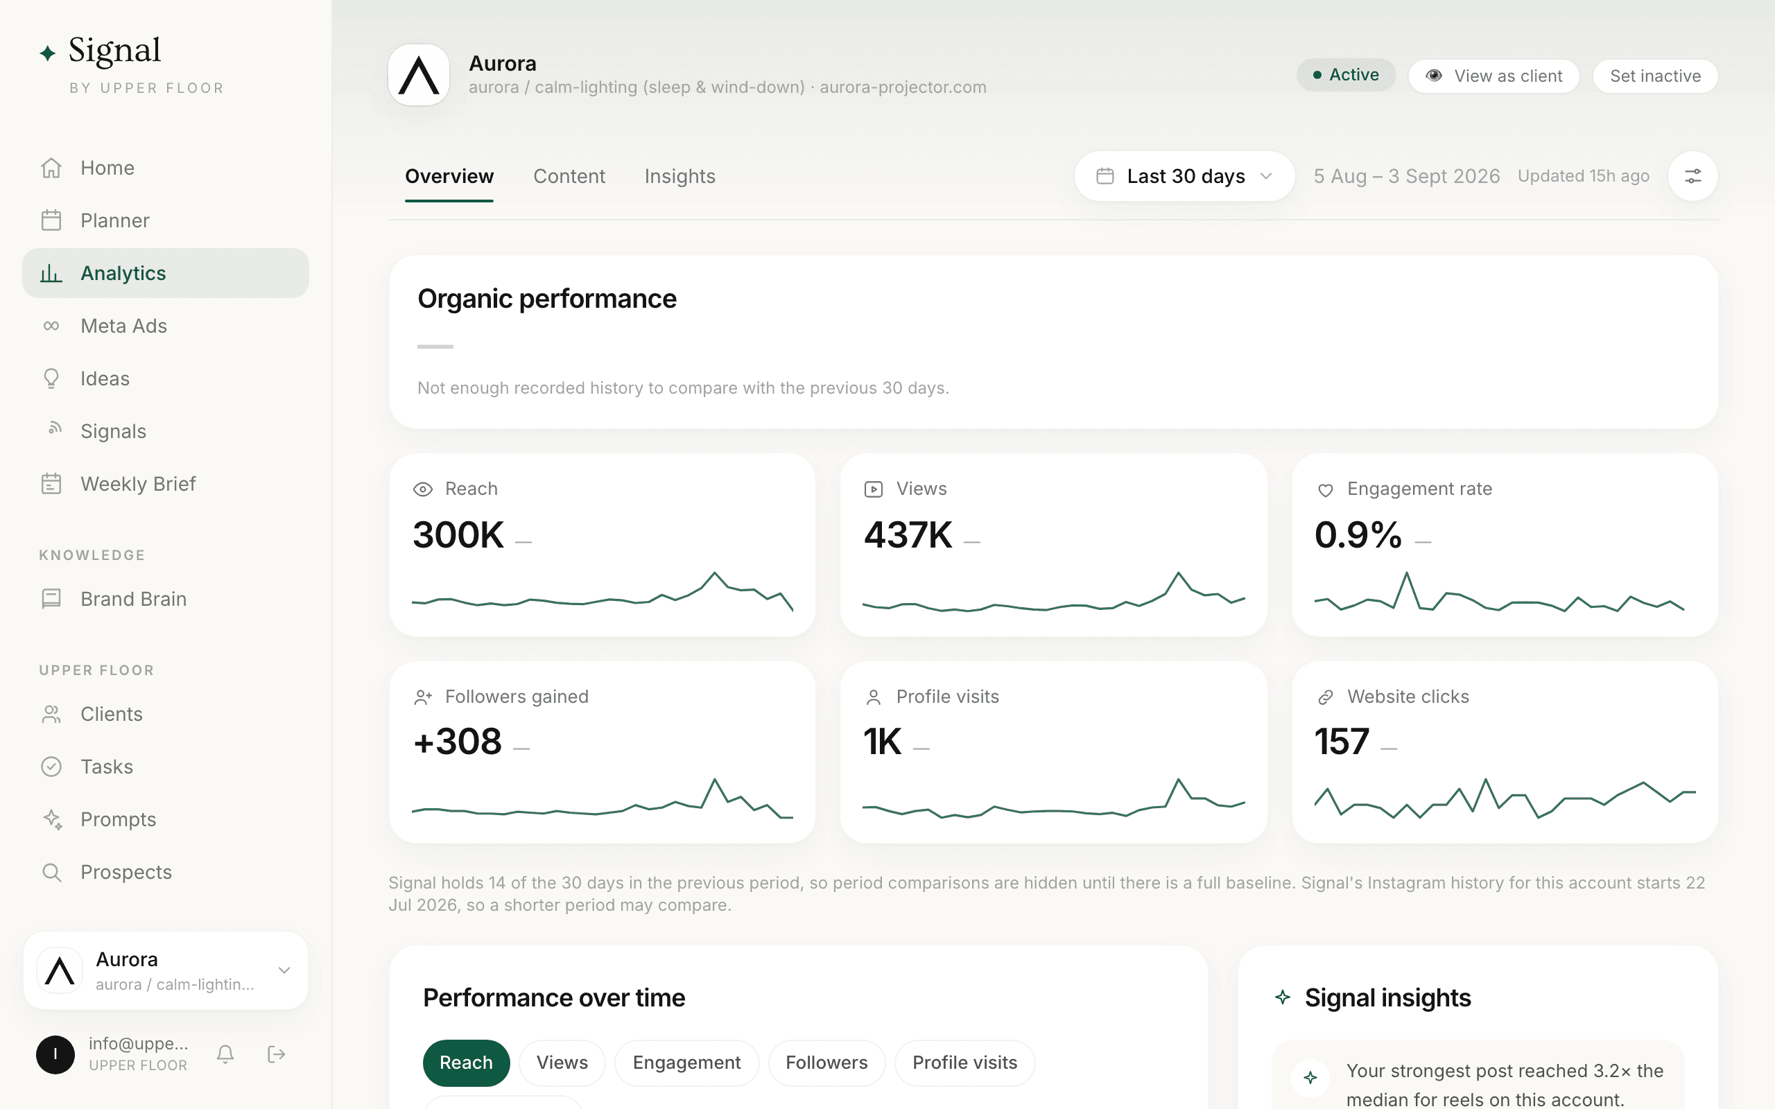Viewport: 1775px width, 1109px height.
Task: Open the filter settings sliders icon
Action: (x=1693, y=176)
